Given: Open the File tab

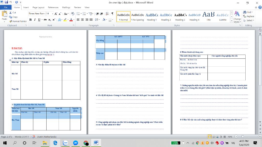Looking at the screenshot, I should (x=6, y=7).
